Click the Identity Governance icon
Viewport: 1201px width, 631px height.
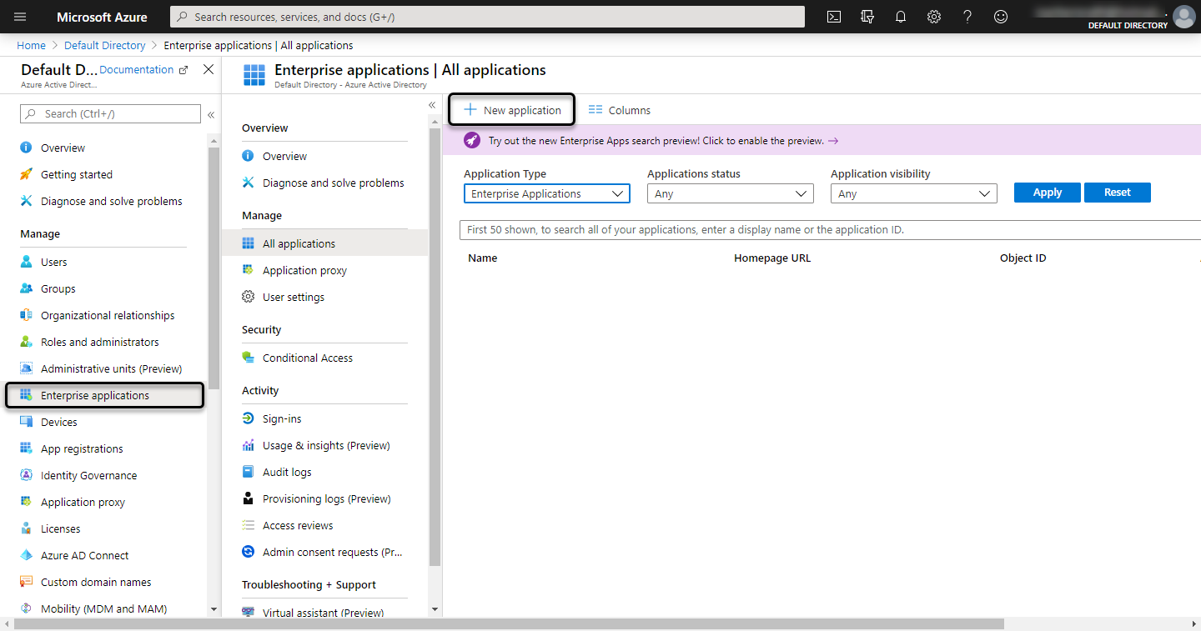pos(26,475)
